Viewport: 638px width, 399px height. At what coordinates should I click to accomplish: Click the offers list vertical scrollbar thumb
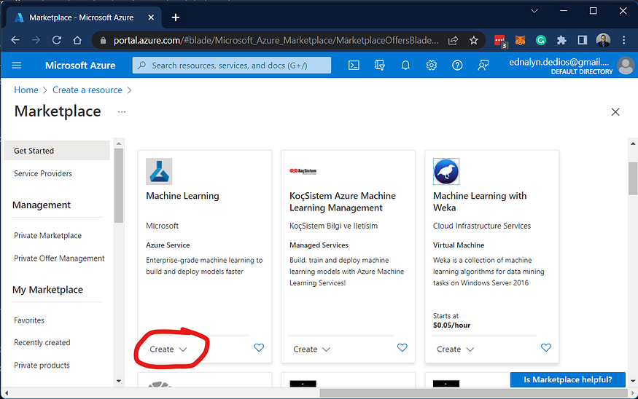[633, 178]
